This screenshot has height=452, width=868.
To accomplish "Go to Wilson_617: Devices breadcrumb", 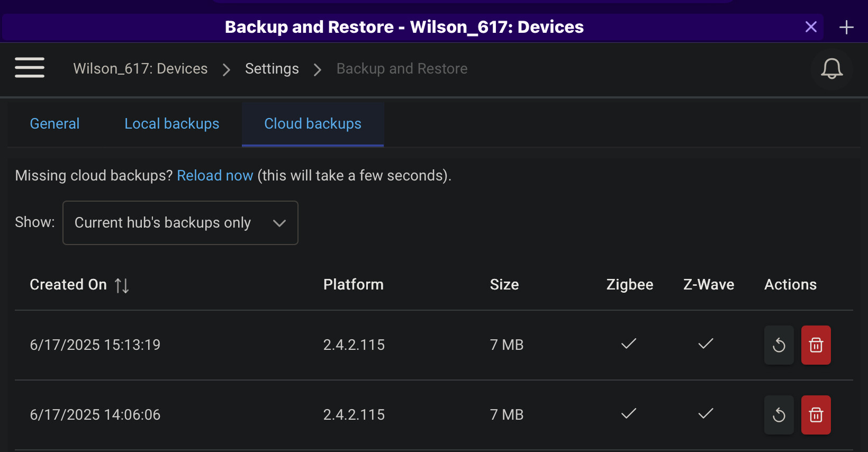I will (140, 69).
